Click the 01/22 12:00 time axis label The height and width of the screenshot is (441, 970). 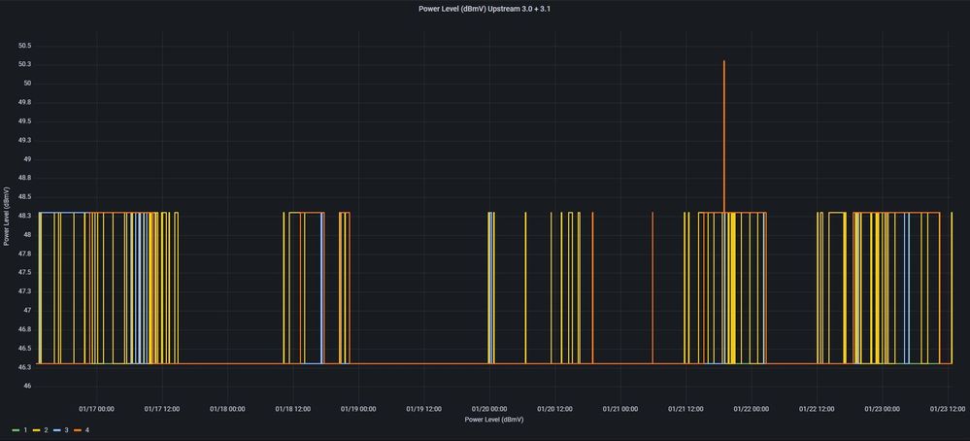point(817,409)
